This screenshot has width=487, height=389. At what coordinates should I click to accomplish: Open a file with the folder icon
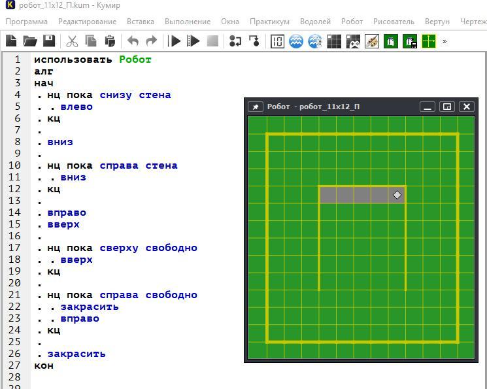click(30, 41)
